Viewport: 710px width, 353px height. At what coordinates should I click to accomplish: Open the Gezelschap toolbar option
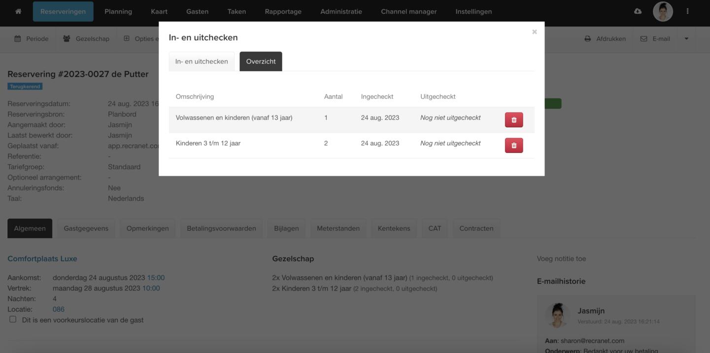pyautogui.click(x=86, y=39)
